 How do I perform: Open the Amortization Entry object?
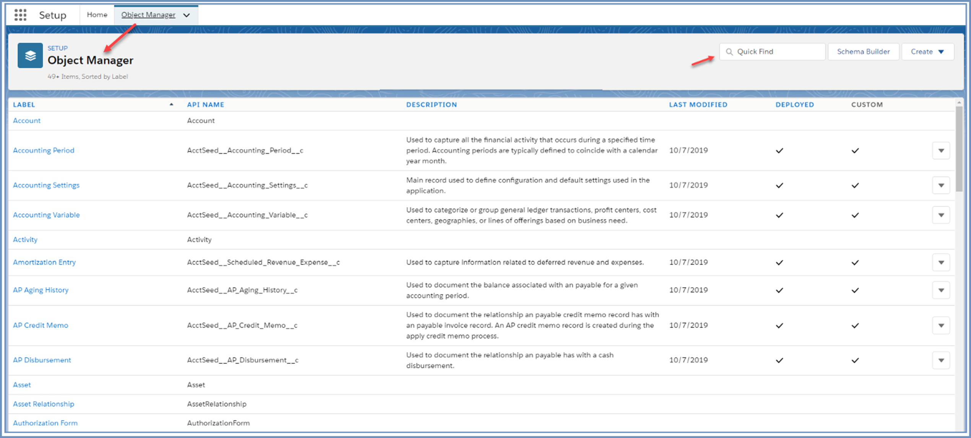point(44,262)
